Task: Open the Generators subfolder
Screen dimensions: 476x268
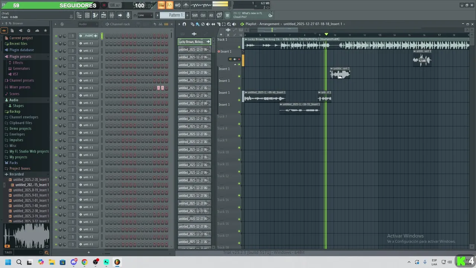Action: pyautogui.click(x=21, y=68)
